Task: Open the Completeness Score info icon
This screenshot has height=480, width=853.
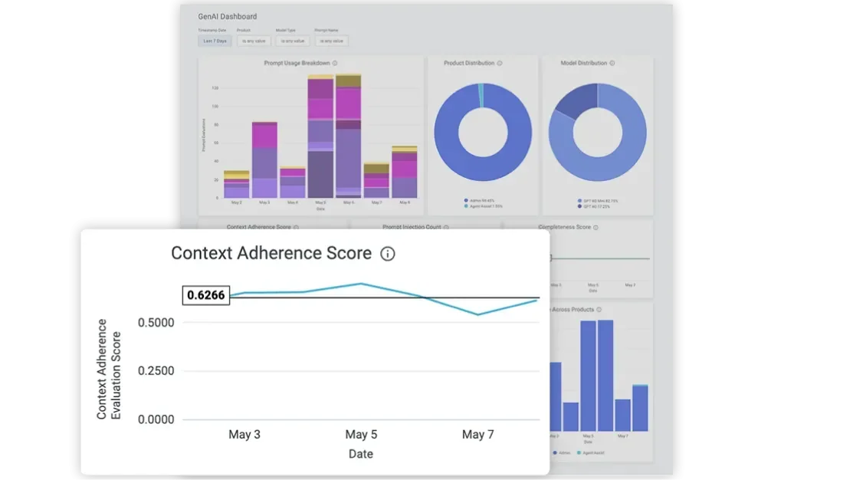Action: tap(595, 228)
